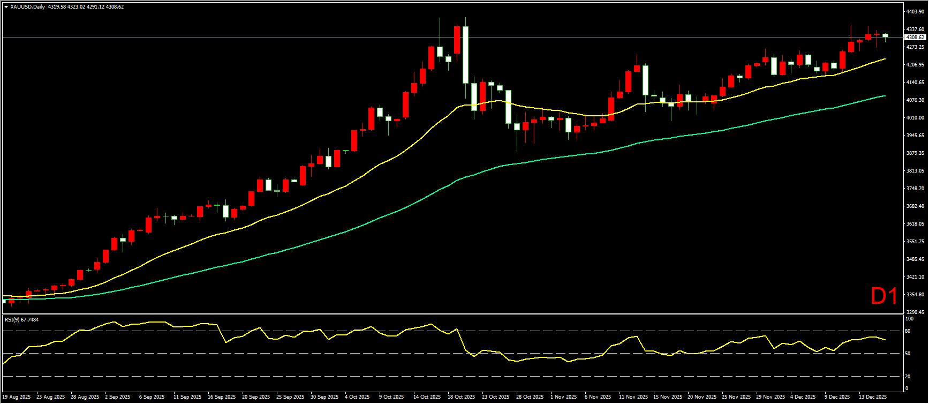Screen dimensions: 929x404
Task: Click the 1 Nov 2025 time axis label
Action: 564,397
